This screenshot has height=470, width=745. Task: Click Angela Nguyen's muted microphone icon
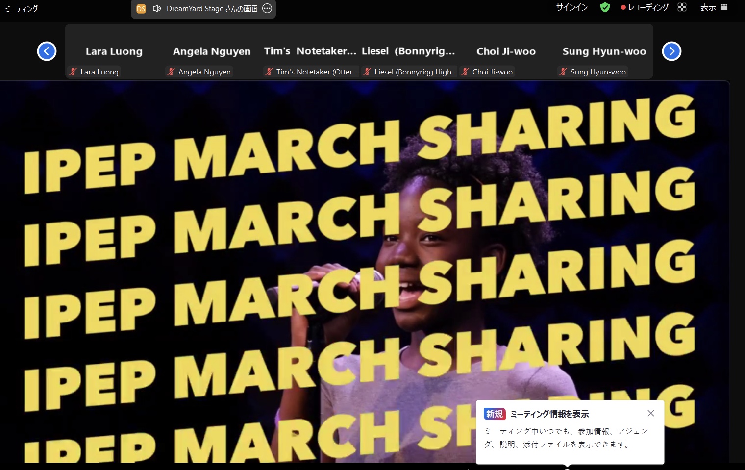171,72
